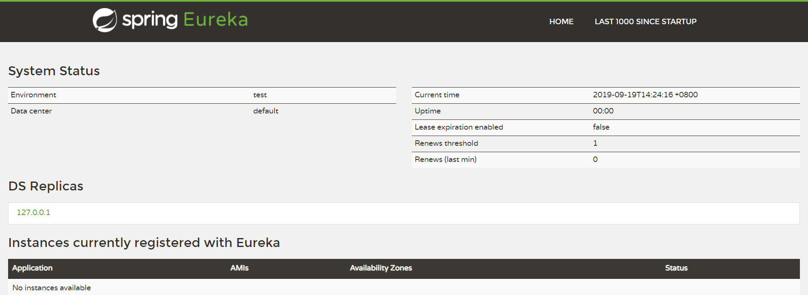
Task: Click the Lease expiration enabled false value
Action: point(601,128)
